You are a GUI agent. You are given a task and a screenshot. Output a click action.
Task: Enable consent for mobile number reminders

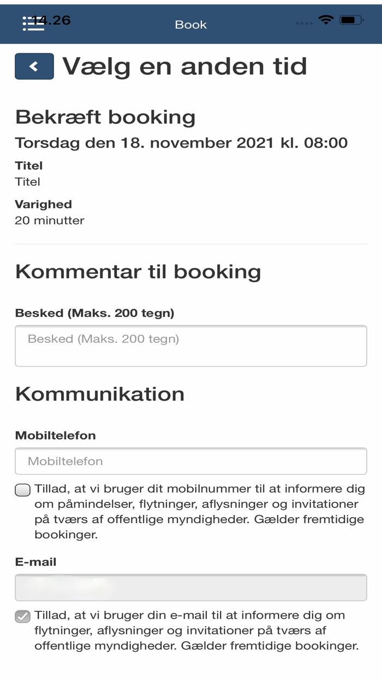(22, 490)
